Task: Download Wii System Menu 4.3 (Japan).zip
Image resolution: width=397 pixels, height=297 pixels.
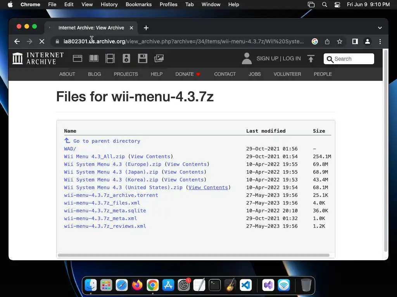Action: pos(111,172)
